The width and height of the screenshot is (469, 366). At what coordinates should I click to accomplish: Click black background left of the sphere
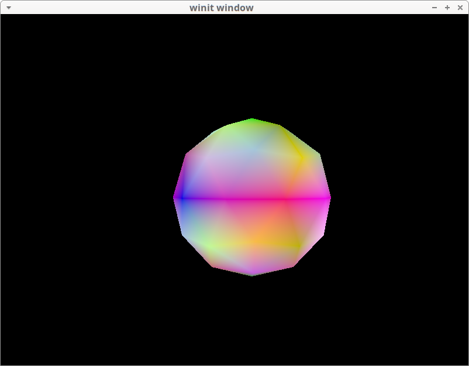(x=88, y=199)
